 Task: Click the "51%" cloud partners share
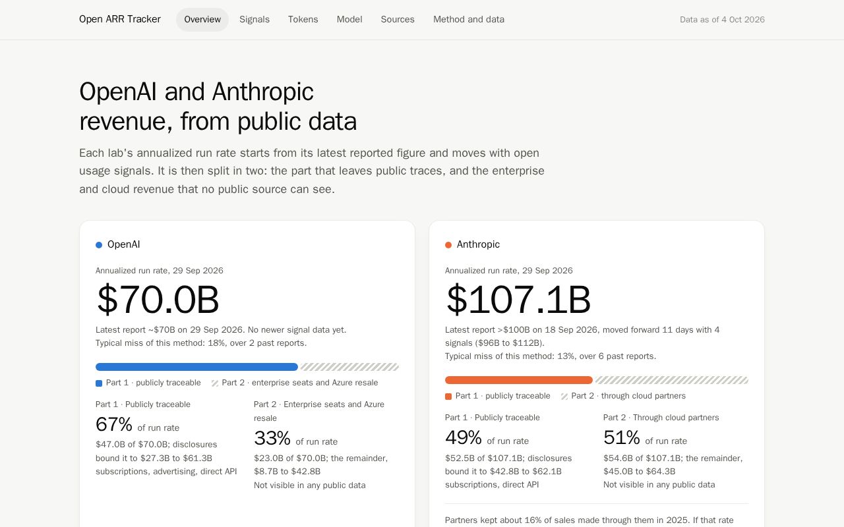[622, 438]
